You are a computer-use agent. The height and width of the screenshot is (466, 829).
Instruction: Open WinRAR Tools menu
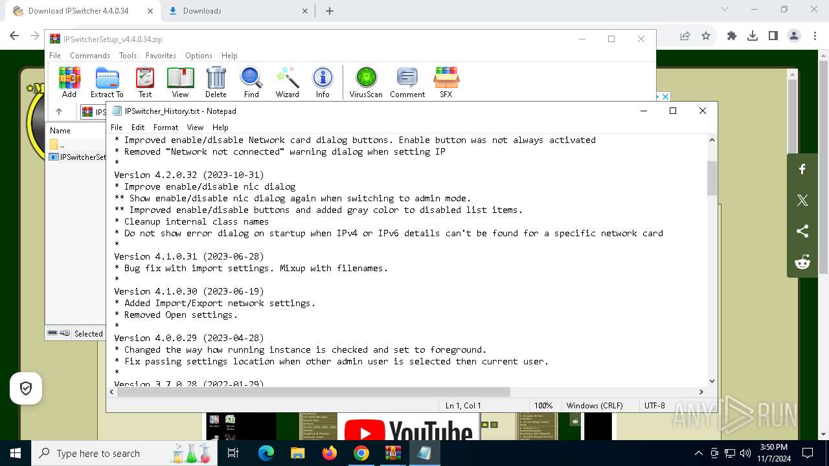(x=128, y=56)
